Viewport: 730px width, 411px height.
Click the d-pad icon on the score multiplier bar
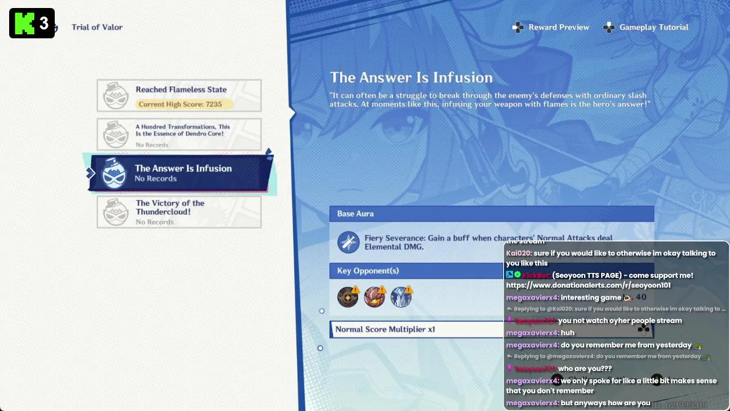tap(644, 328)
